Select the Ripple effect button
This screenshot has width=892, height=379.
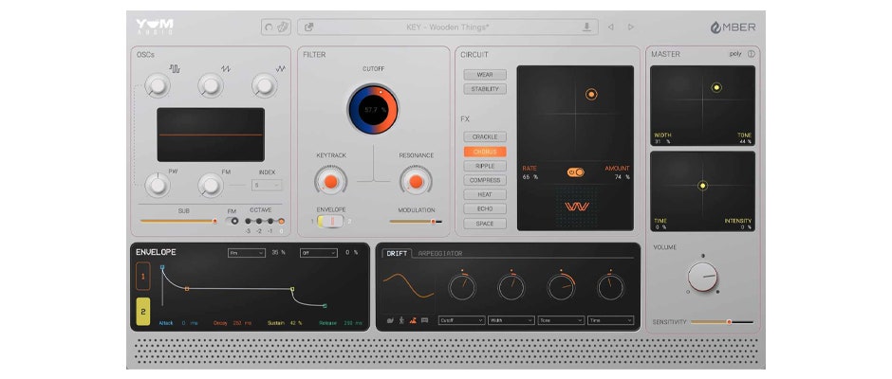pos(485,166)
